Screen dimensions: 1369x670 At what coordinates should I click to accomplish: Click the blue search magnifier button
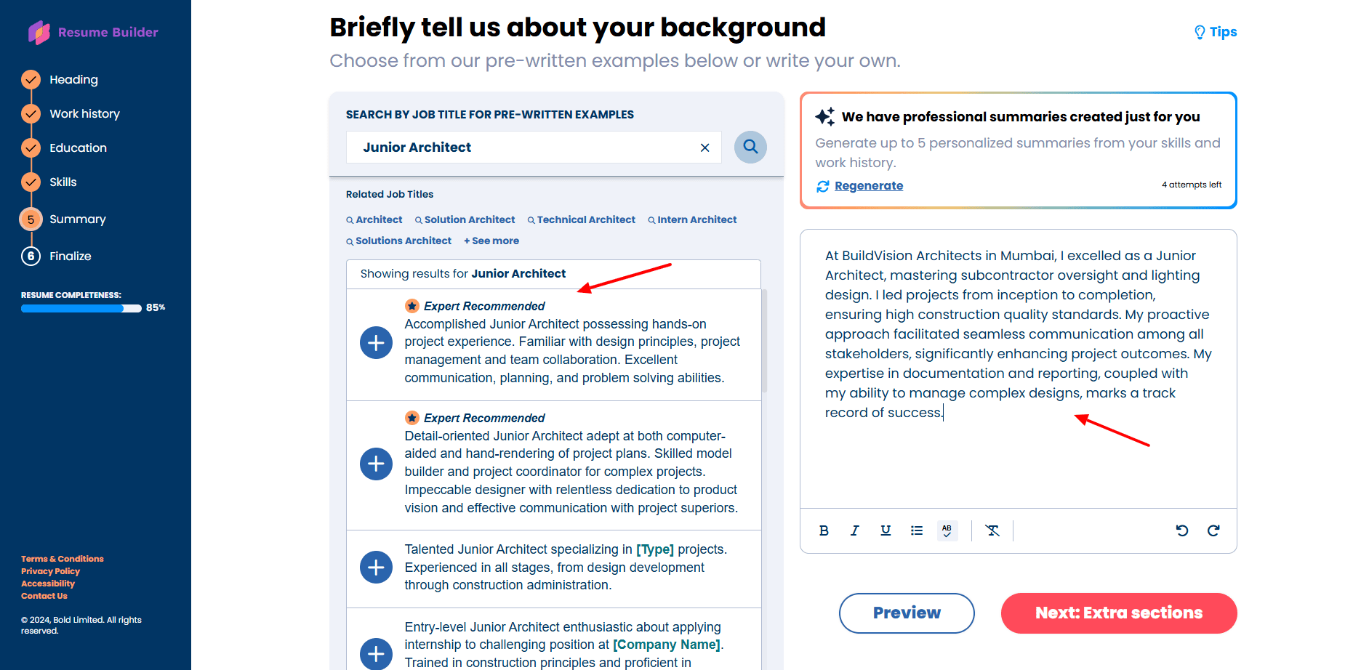pos(750,147)
